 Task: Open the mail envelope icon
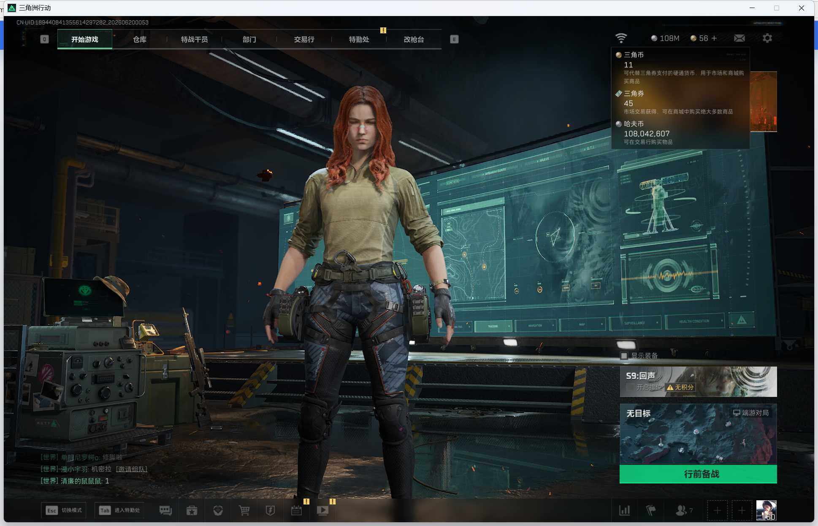click(739, 38)
